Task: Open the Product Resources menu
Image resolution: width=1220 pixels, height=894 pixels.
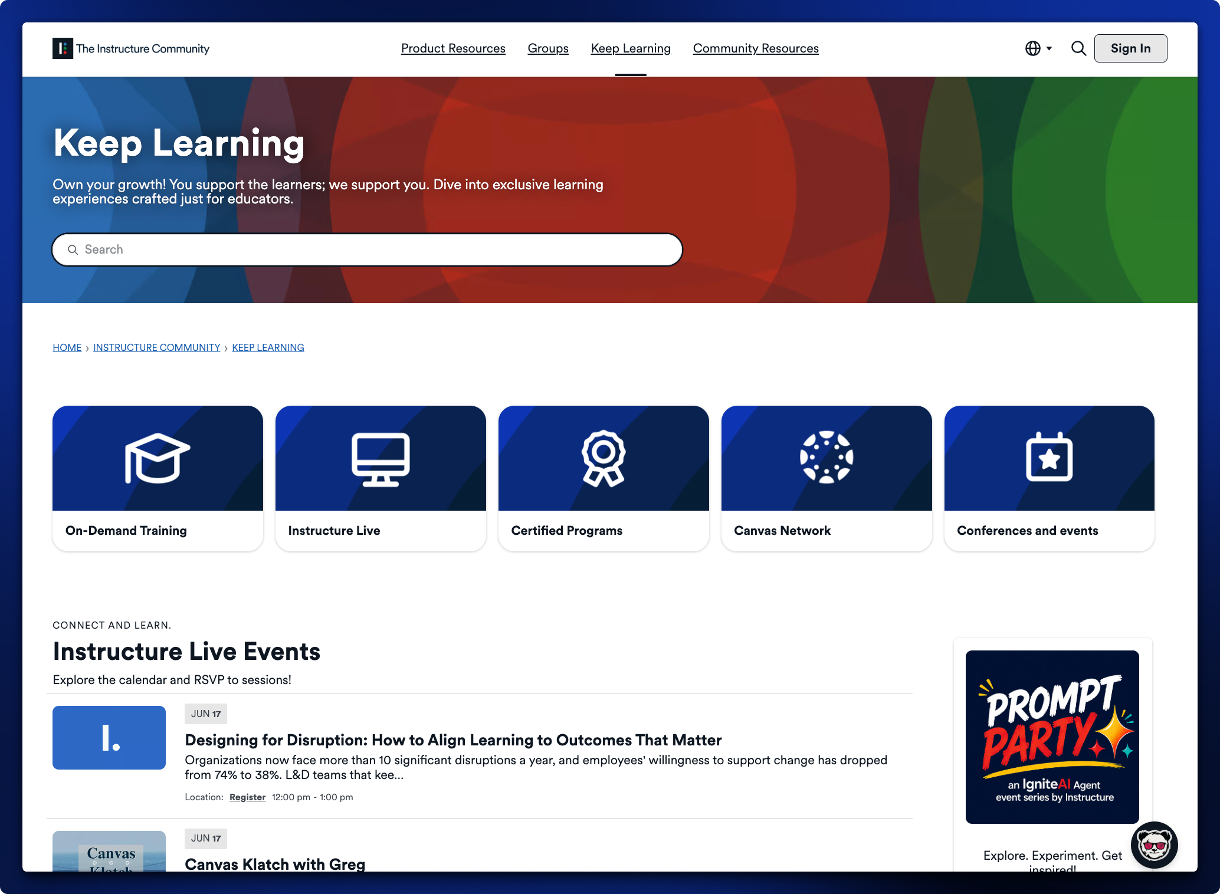Action: coord(453,48)
